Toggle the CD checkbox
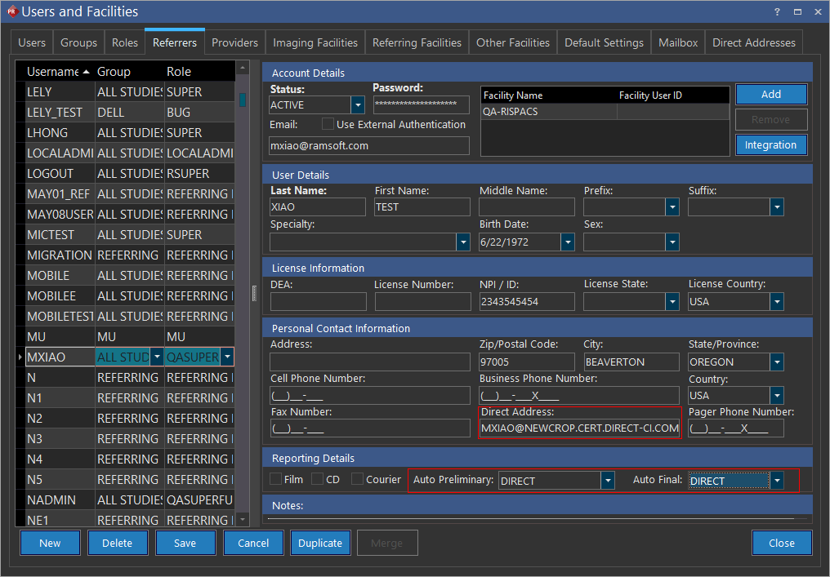The image size is (830, 577). [x=318, y=479]
